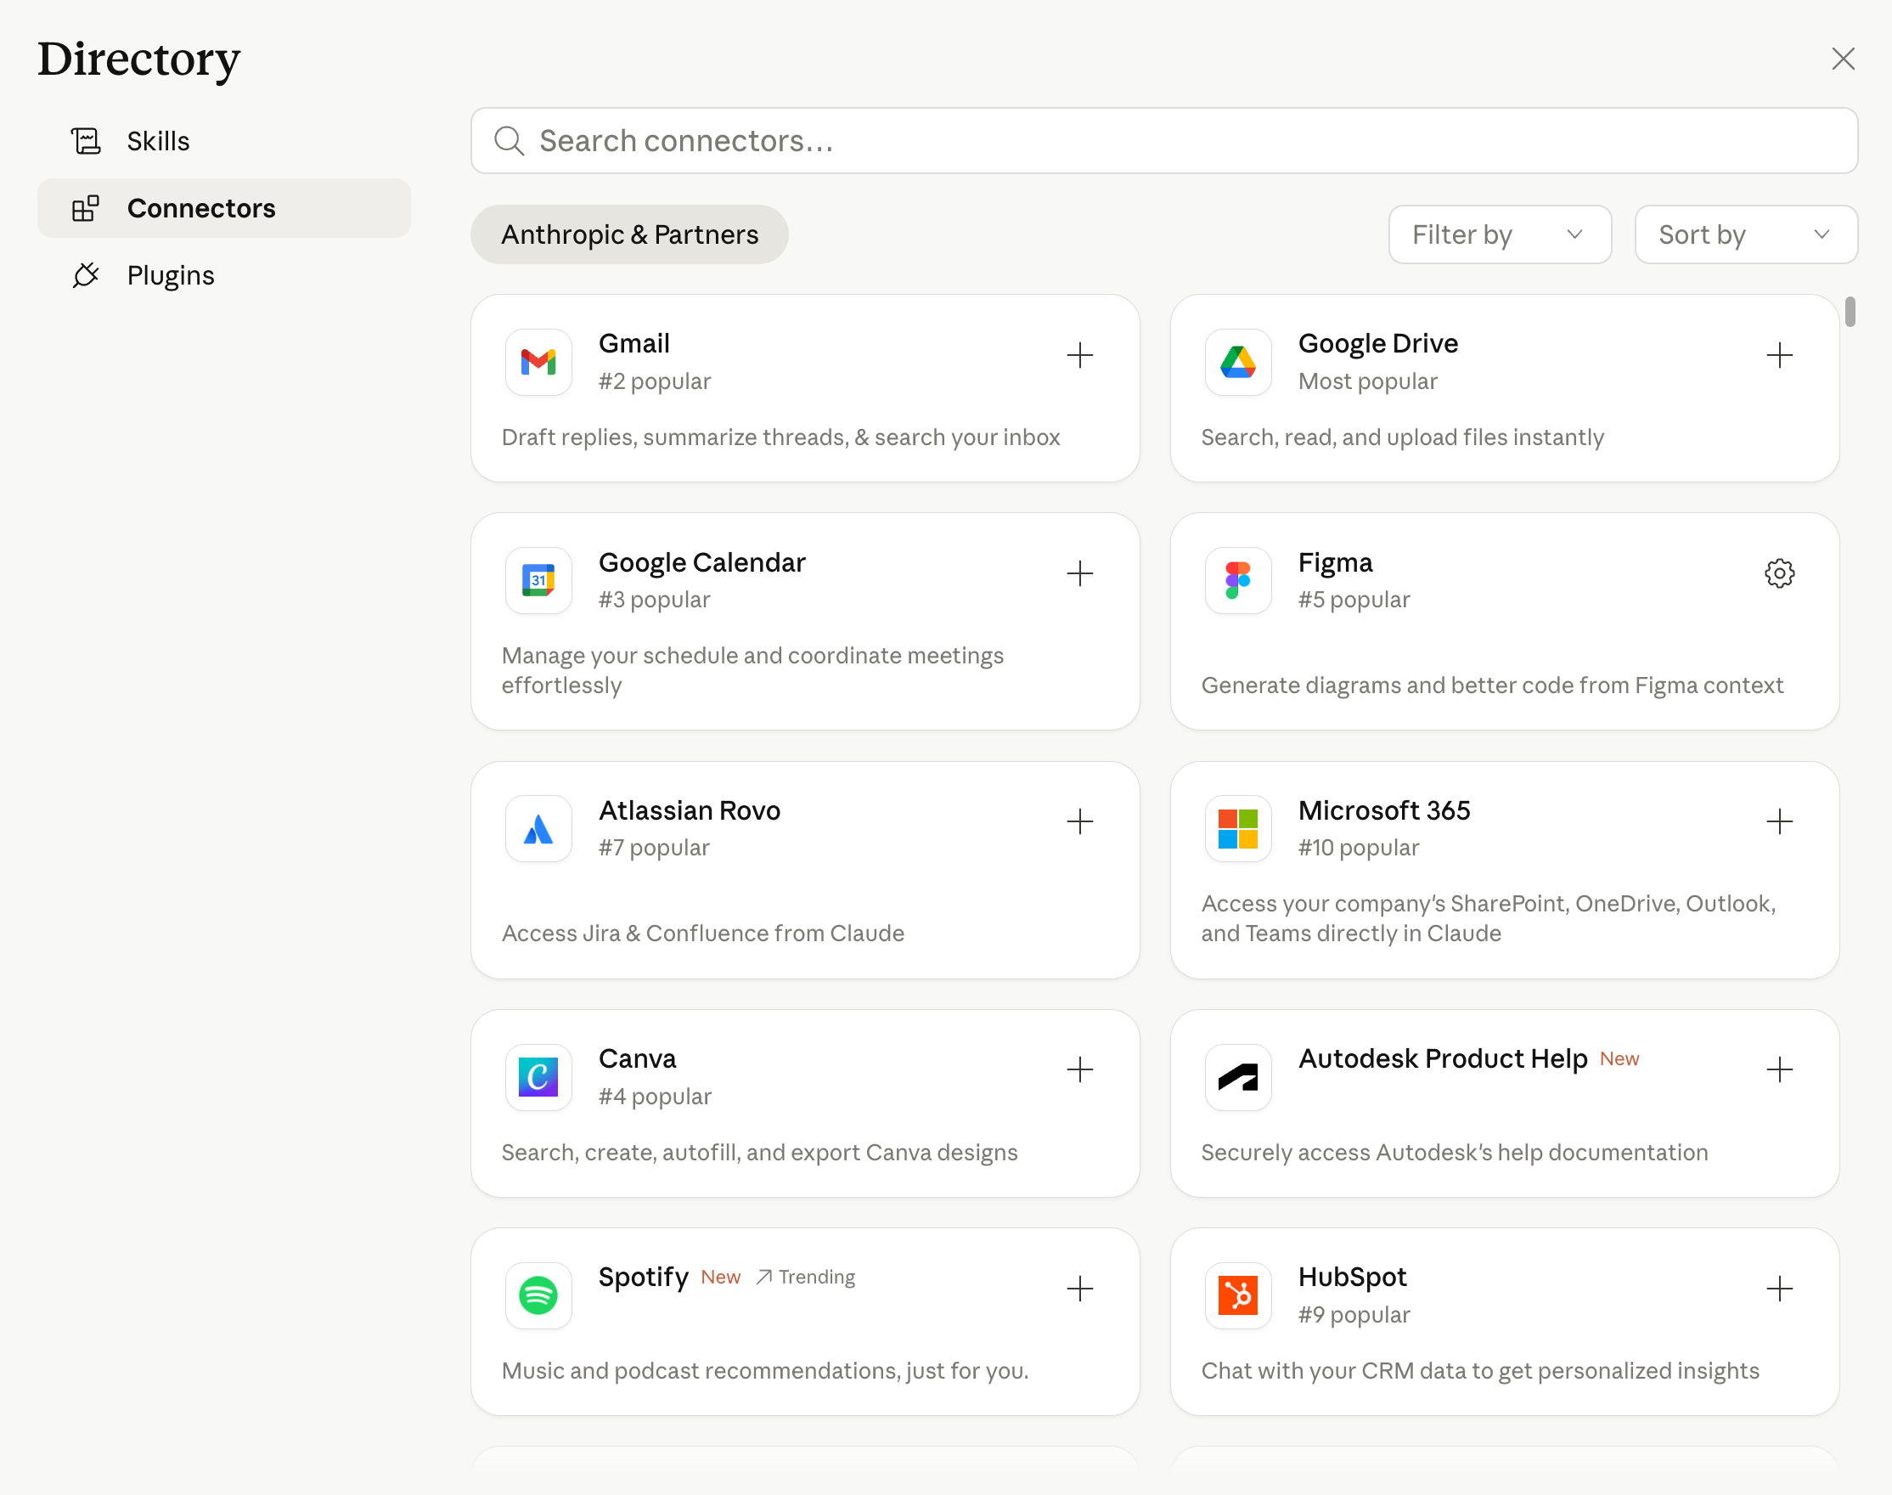Click Microsoft 365's "#10 popular" label

click(1358, 847)
